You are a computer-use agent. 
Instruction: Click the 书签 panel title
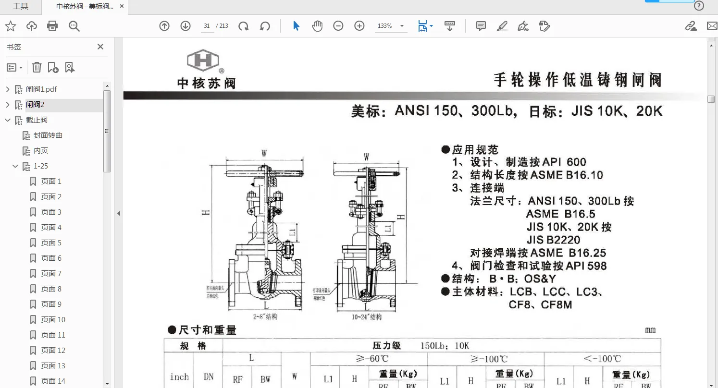tap(14, 47)
